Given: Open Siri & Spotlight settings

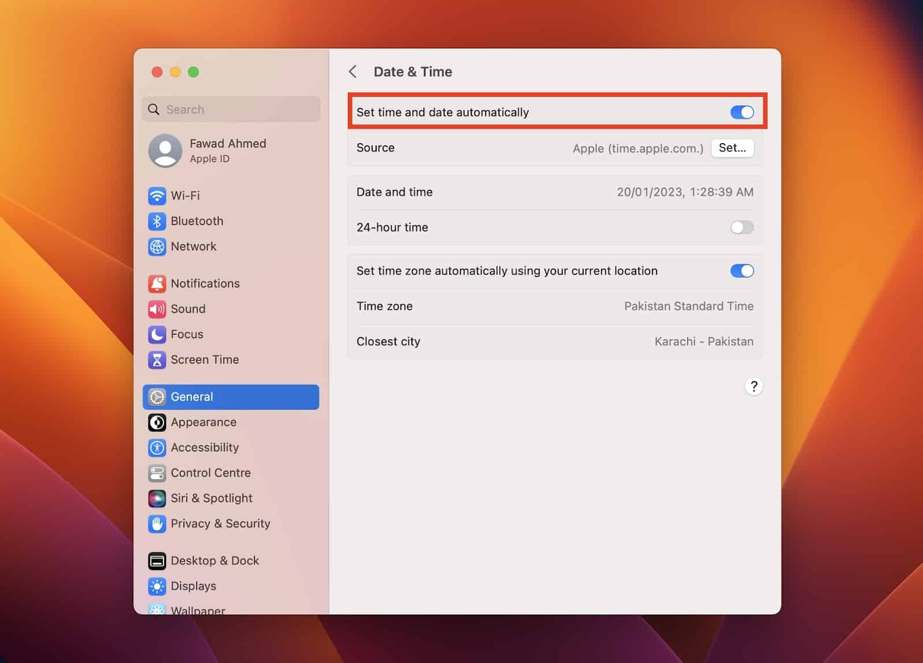Looking at the screenshot, I should click(231, 499).
